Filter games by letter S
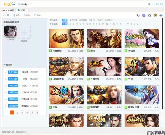The height and width of the screenshot is (135, 165). click(x=121, y=24)
